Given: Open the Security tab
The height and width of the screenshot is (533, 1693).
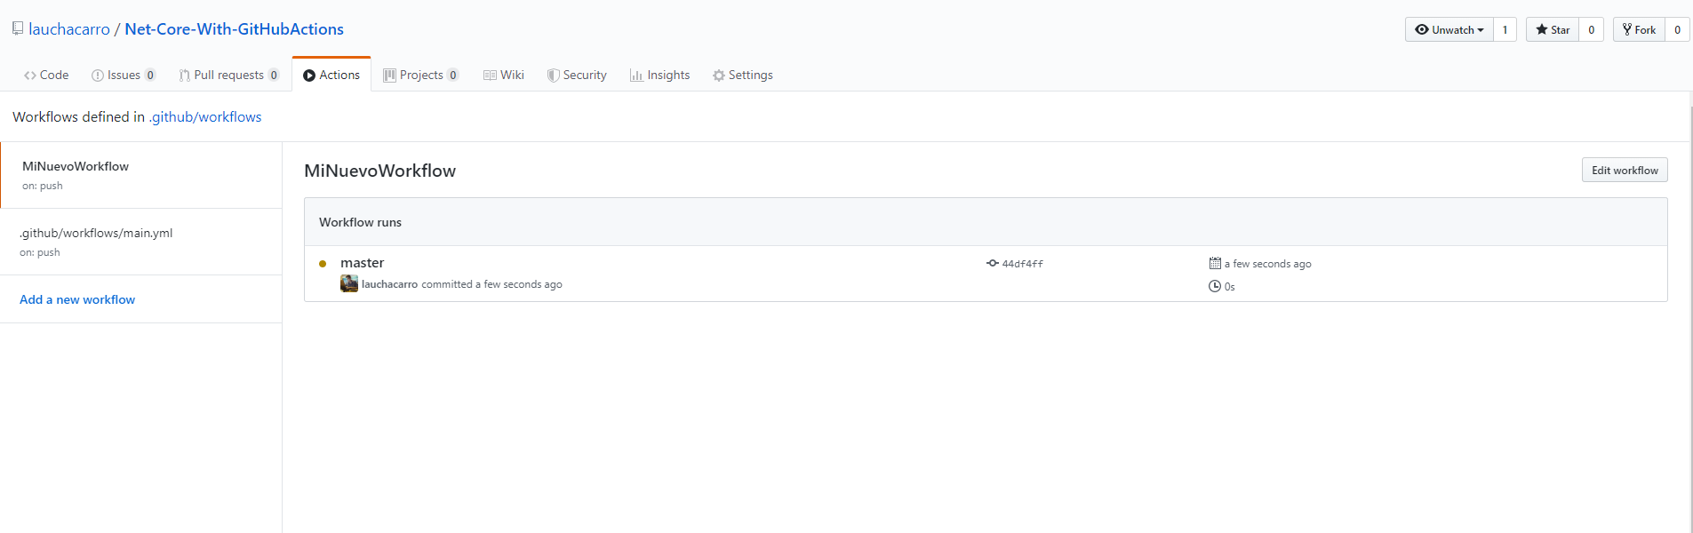Looking at the screenshot, I should (x=577, y=75).
